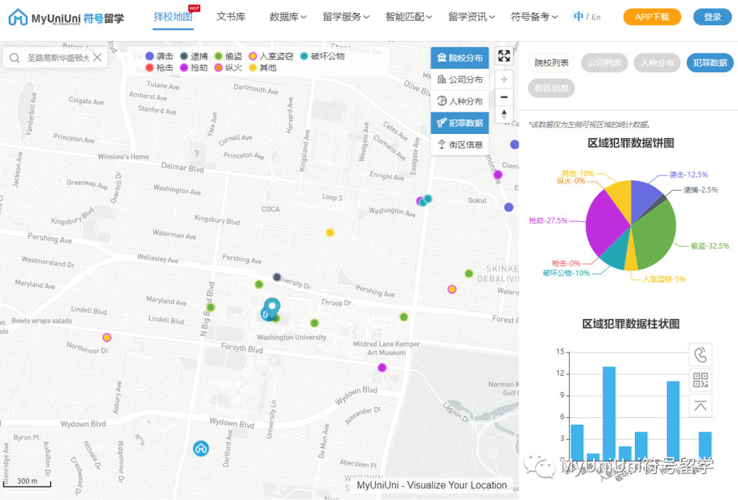Reset map compass orientation

pos(504,114)
